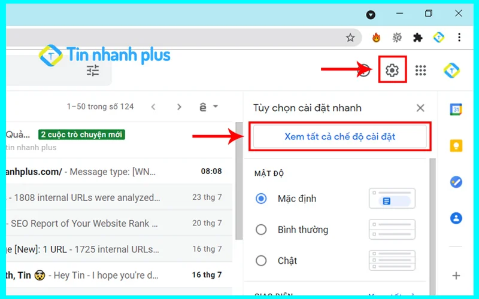Open the Google apps grid

click(x=420, y=71)
